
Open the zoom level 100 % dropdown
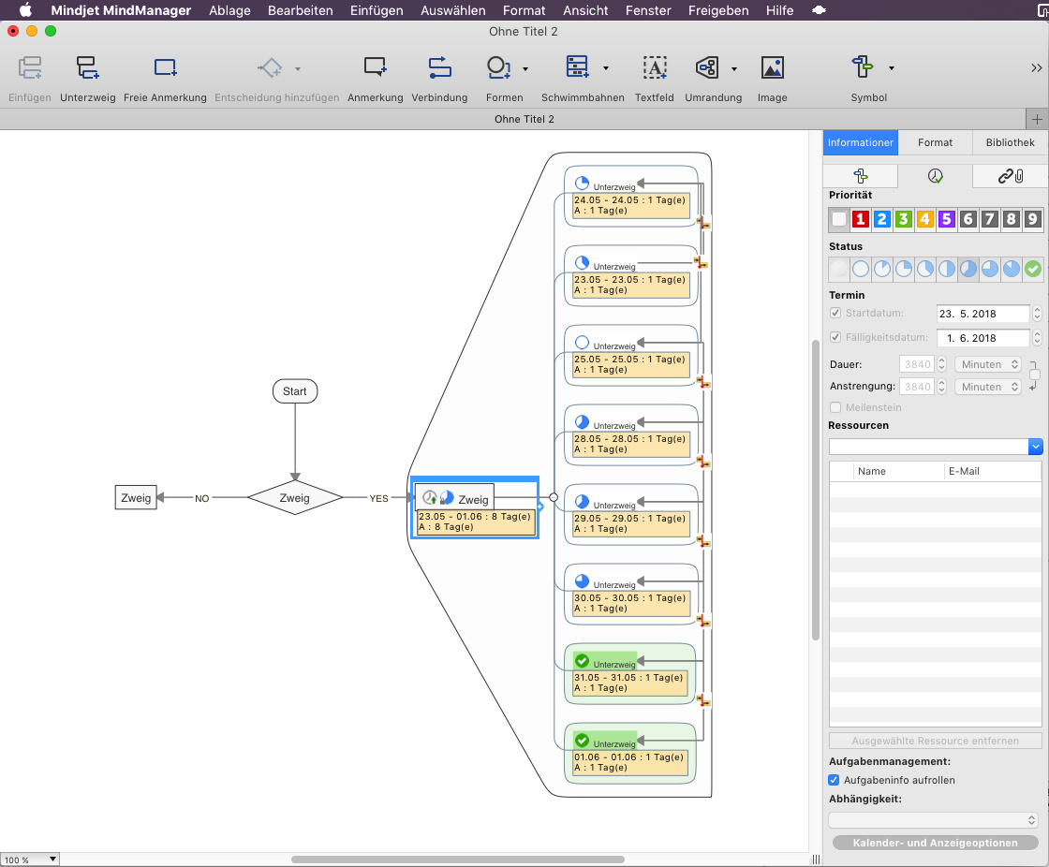coord(30,860)
